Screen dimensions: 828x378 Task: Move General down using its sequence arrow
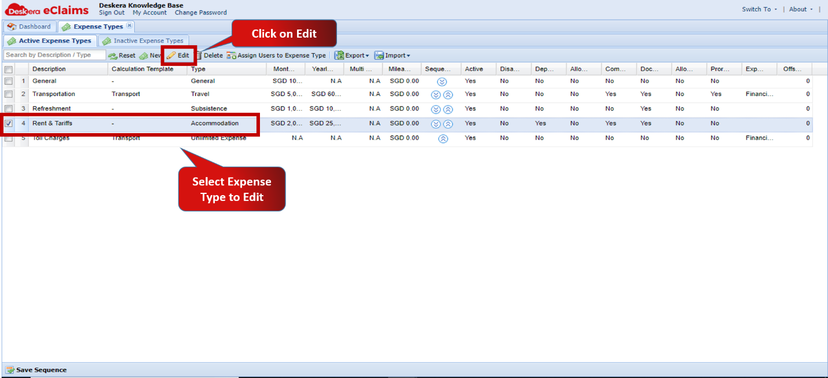point(442,82)
